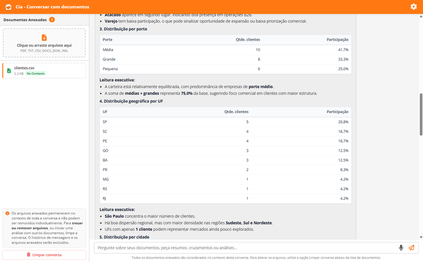
Task: Click the Grande row cell
Action: (x=109, y=59)
